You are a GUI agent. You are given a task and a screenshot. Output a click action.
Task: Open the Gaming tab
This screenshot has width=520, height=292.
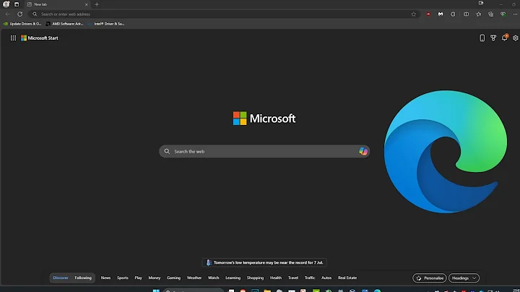click(x=173, y=278)
